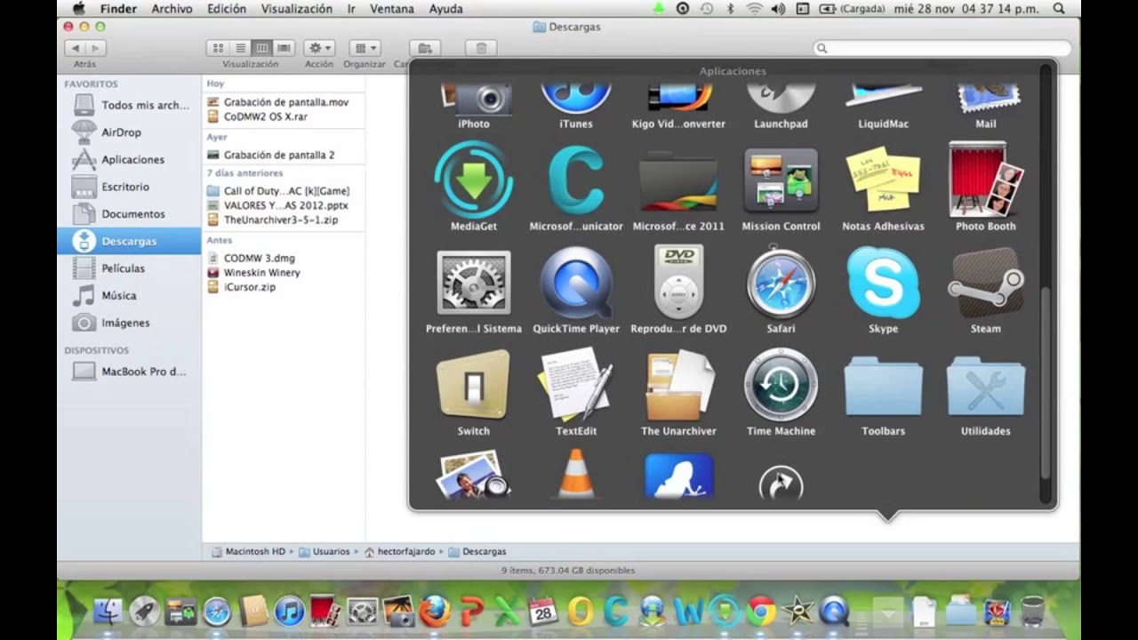Launch Photo Booth from the stack
Screen dimensions: 1138x640
point(985,180)
